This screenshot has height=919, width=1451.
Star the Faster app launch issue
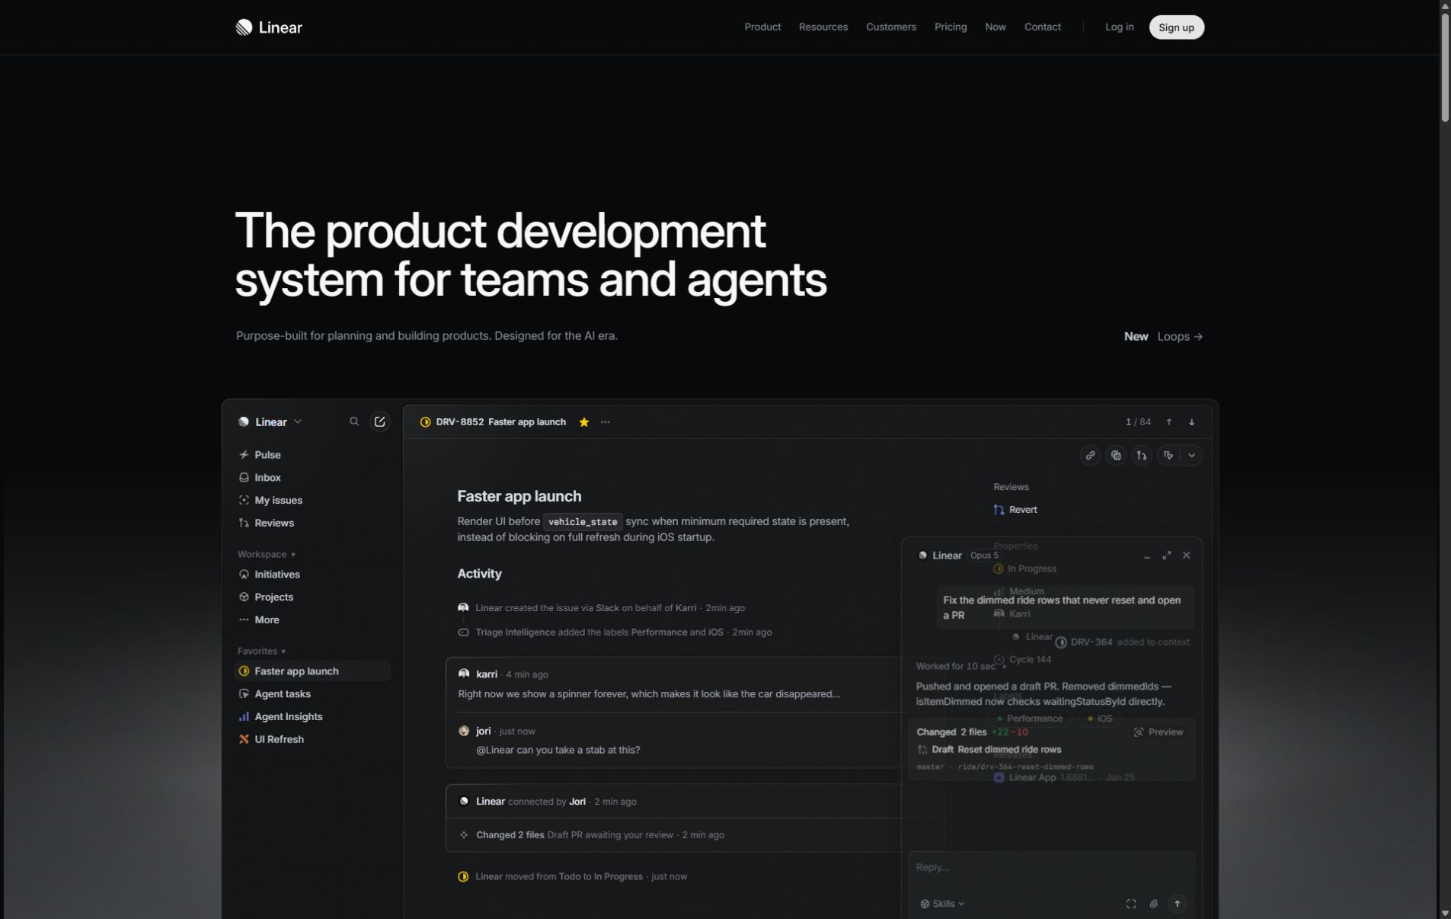pyautogui.click(x=584, y=422)
